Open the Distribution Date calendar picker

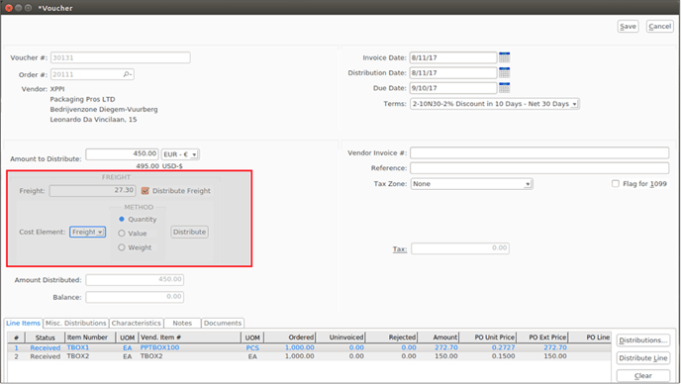(504, 72)
